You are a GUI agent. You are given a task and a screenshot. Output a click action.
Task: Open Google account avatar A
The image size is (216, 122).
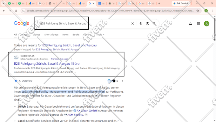pos(207,24)
